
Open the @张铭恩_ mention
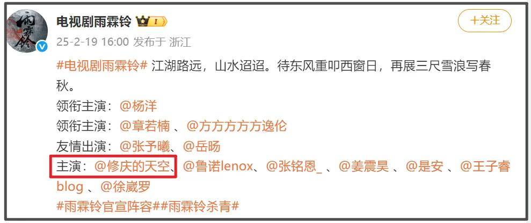click(294, 167)
